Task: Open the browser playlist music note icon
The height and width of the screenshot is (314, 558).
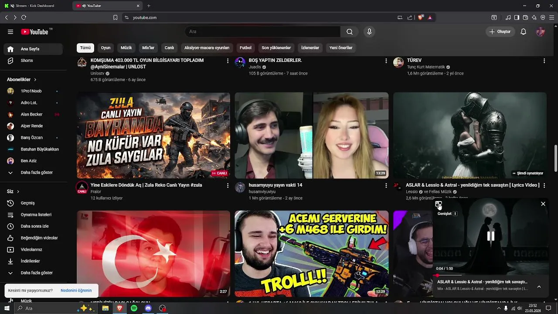Action: click(x=508, y=17)
